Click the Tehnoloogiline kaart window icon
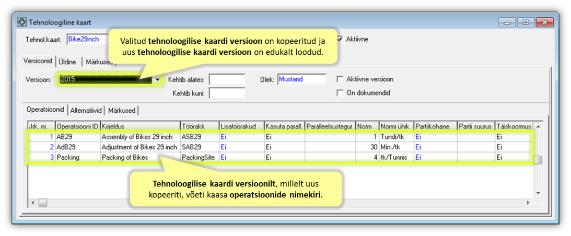571x236 pixels. click(22, 22)
